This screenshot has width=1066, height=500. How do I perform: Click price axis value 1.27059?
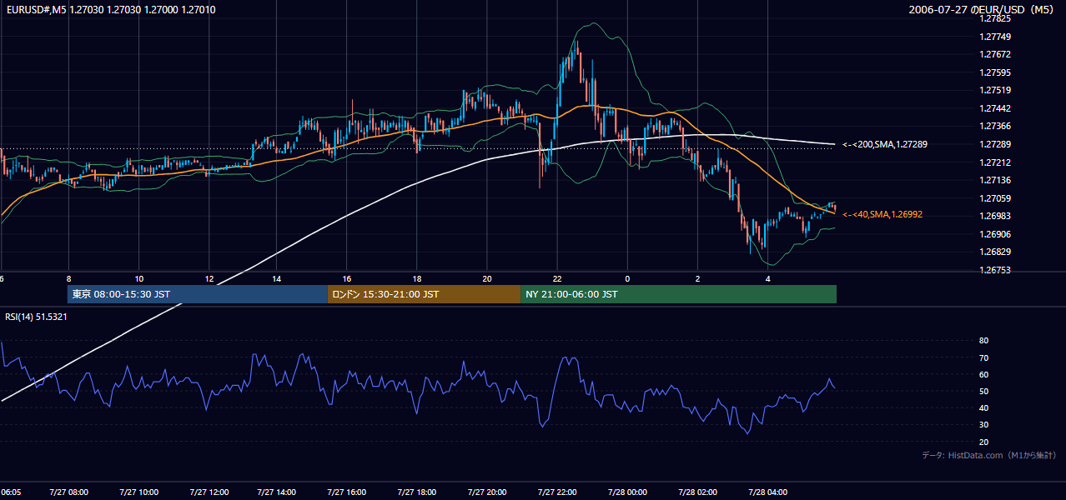[x=994, y=198]
